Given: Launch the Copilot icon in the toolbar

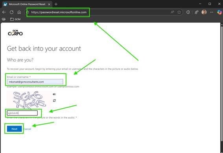Looking at the screenshot, I should tap(219, 12).
